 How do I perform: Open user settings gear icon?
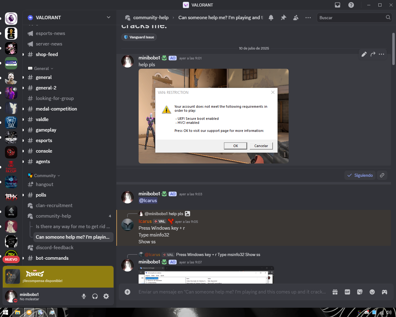tap(106, 296)
